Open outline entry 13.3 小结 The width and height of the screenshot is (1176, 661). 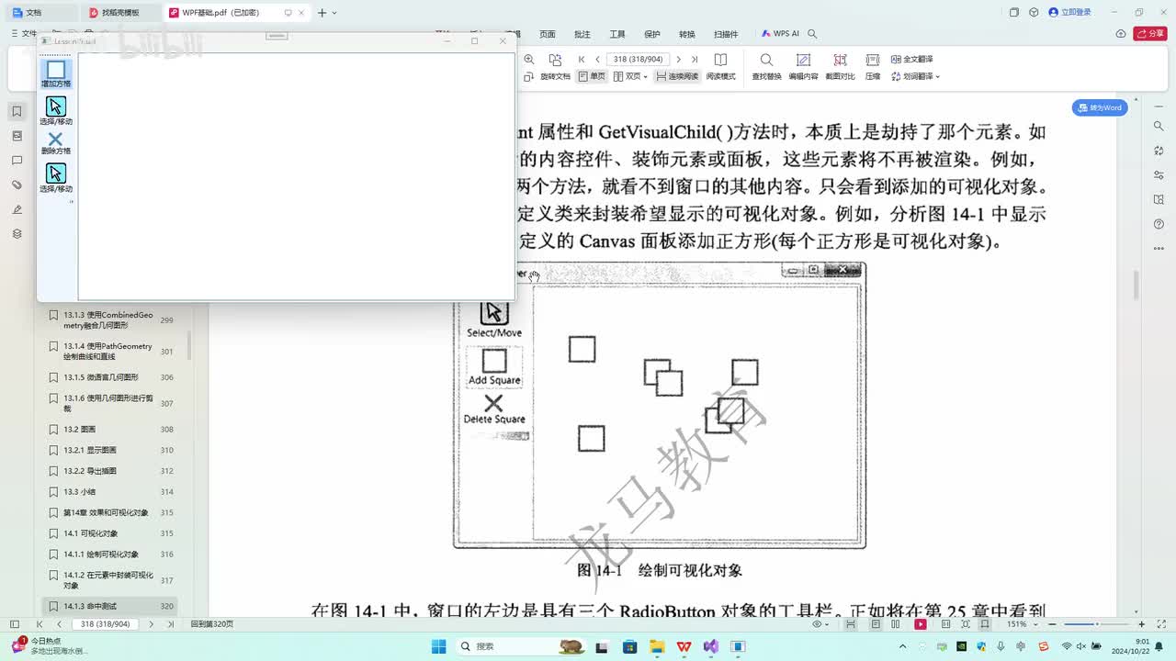coord(110,491)
